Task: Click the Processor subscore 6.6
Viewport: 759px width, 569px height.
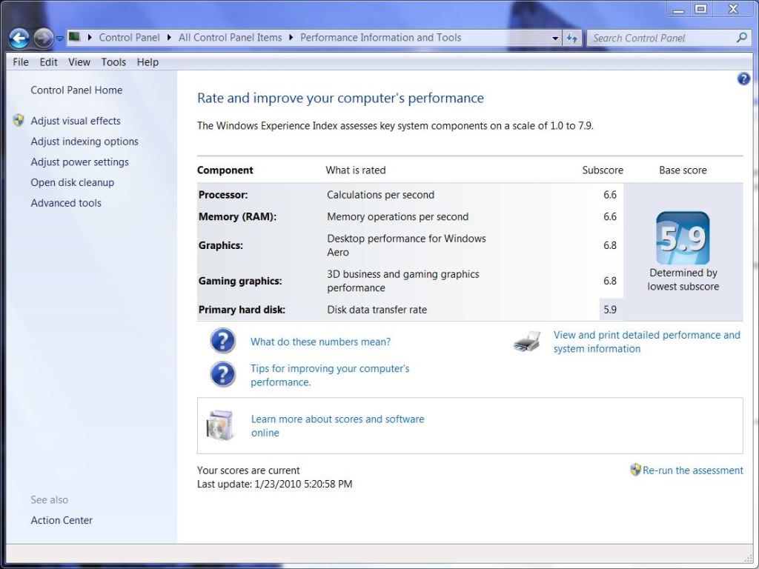Action: point(611,195)
